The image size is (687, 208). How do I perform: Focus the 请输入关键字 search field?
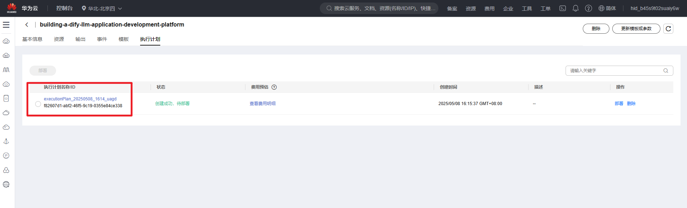(x=619, y=71)
